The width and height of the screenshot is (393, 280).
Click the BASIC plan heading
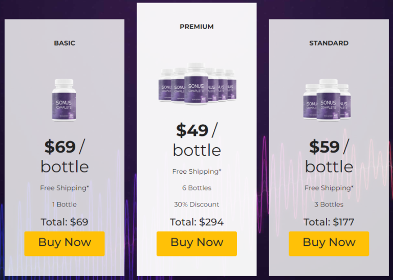point(64,43)
